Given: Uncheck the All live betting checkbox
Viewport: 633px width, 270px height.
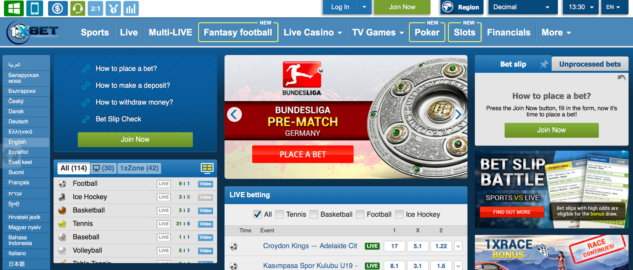Looking at the screenshot, I should click(257, 214).
